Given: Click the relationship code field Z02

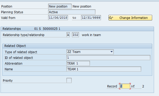Looking at the screenshot, I should click(75, 35).
